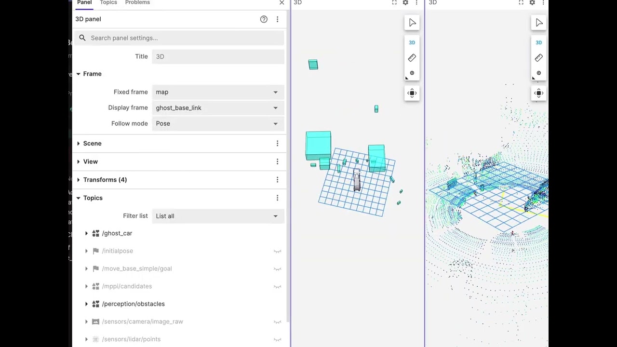
Task: Click publish tool in right 3D panel
Action: pyautogui.click(x=539, y=73)
